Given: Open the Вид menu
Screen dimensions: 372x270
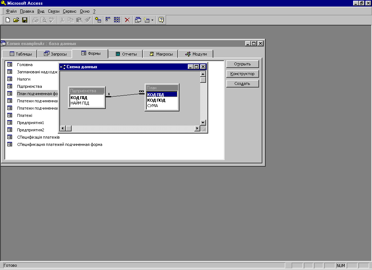Looking at the screenshot, I should (x=41, y=11).
